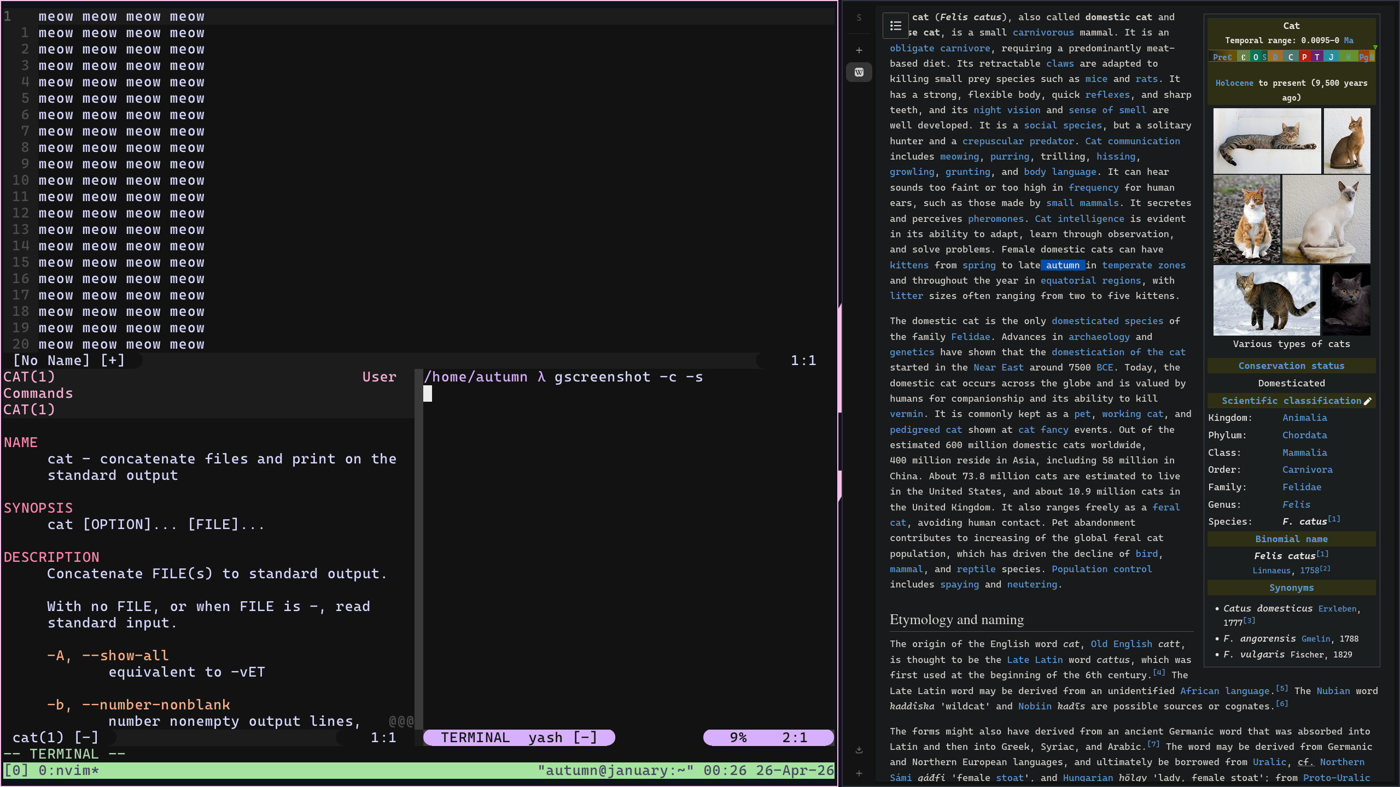The width and height of the screenshot is (1400, 787).
Task: Click the Jurassic J box in the timeline
Action: [1331, 57]
